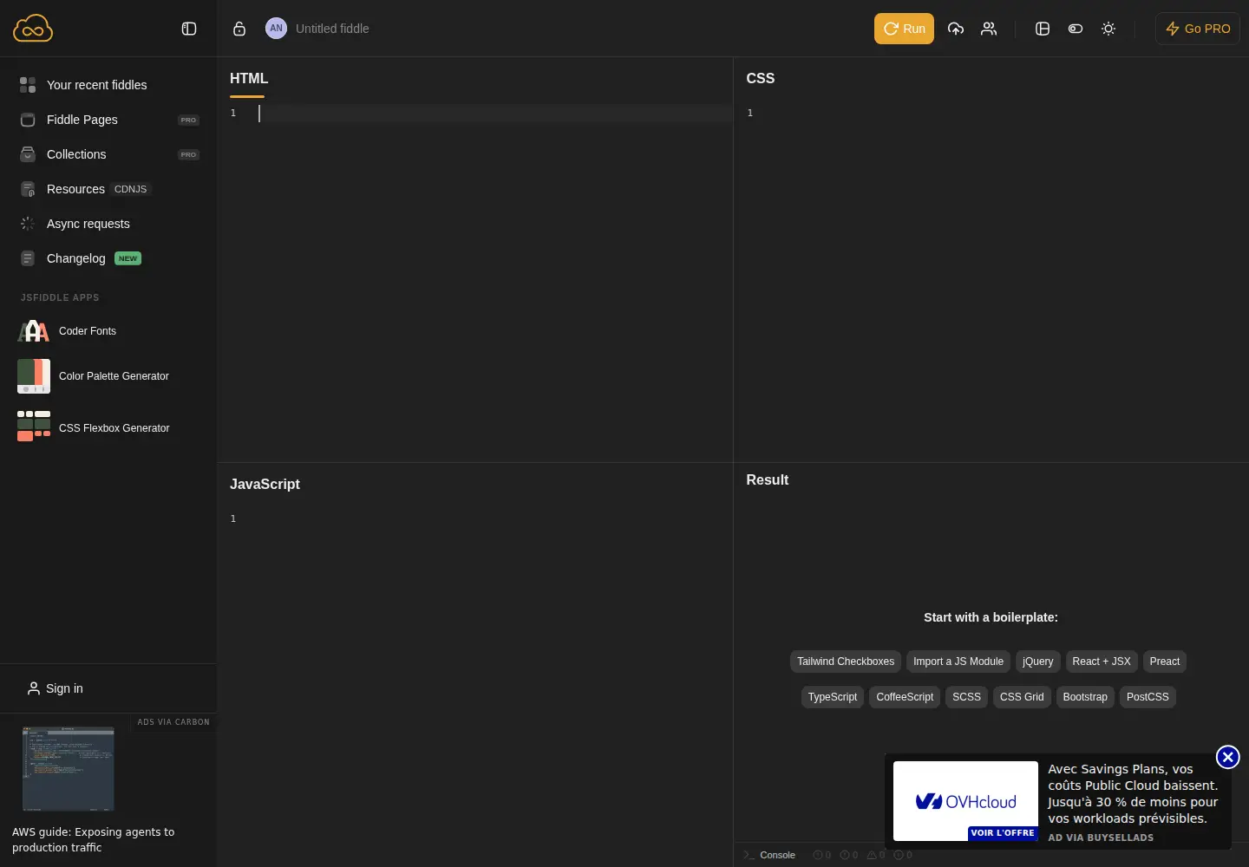Click the Sign in link
The width and height of the screenshot is (1249, 867).
pos(56,688)
